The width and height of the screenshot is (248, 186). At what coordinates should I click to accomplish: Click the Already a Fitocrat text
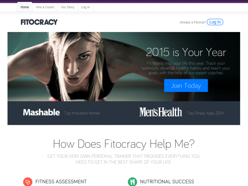193,22
